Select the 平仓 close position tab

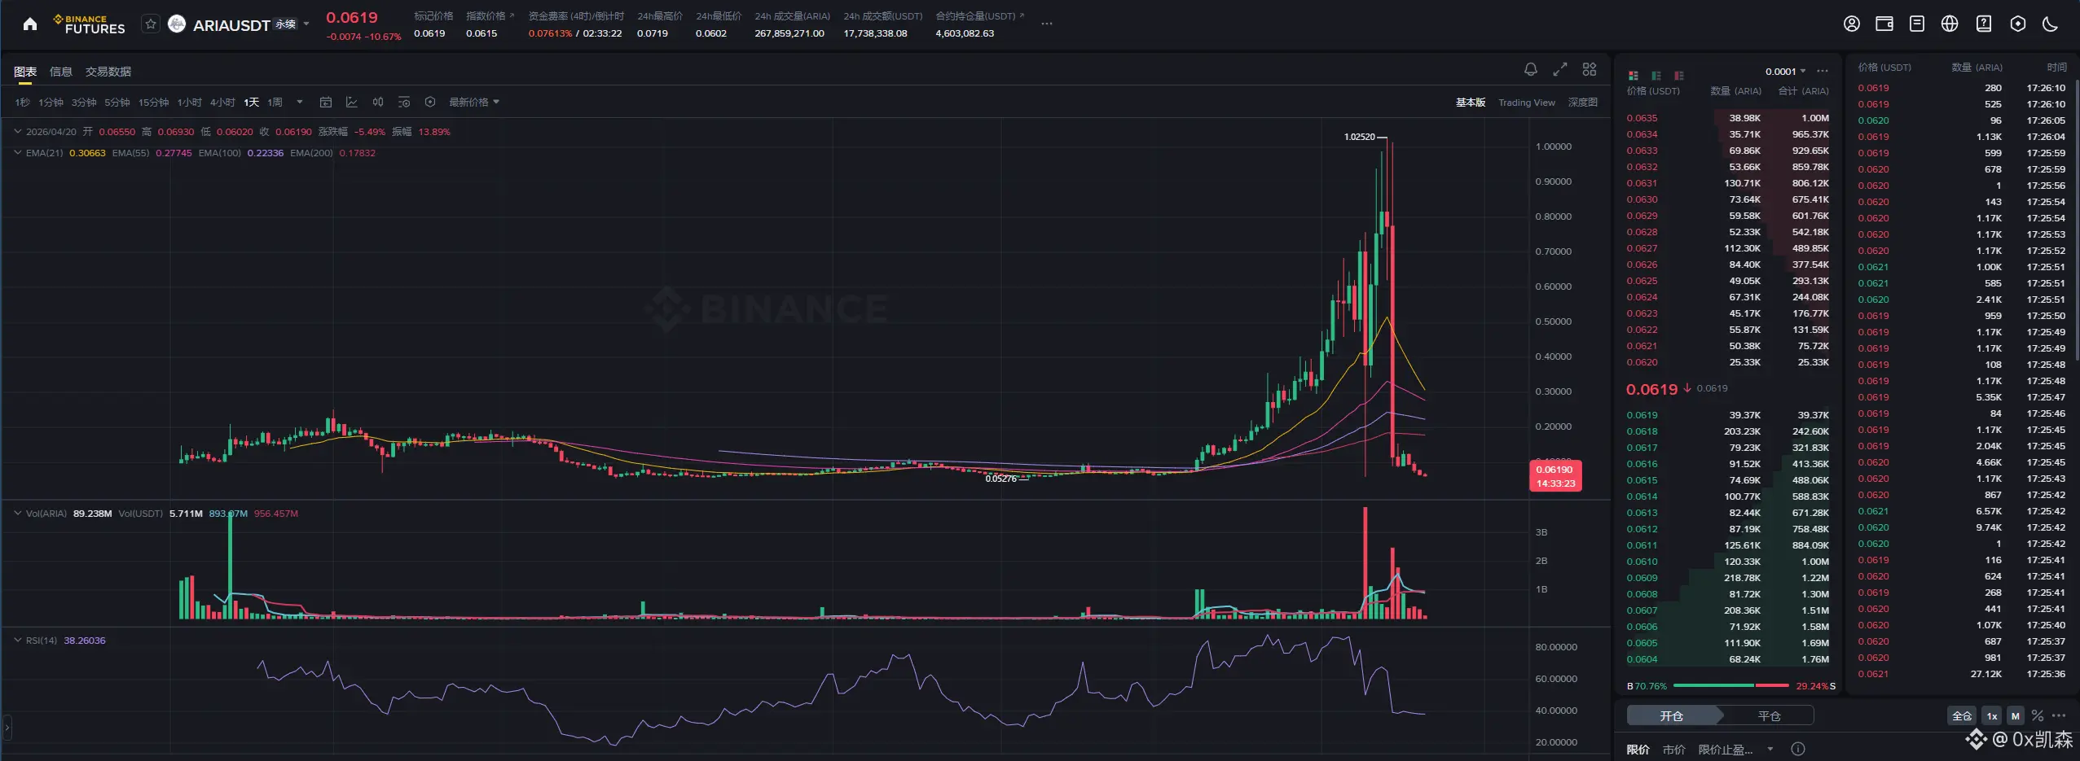(1769, 716)
